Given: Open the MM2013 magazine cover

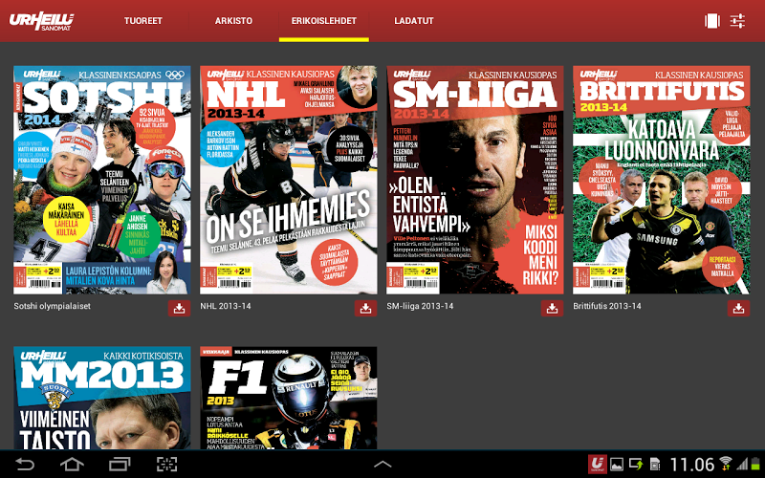Looking at the screenshot, I should coord(102,398).
